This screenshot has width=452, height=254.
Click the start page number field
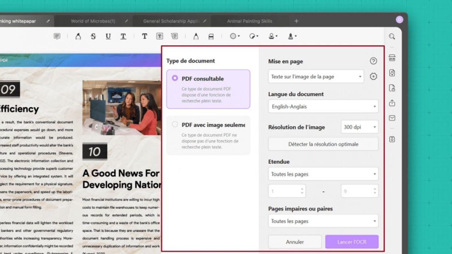click(x=285, y=191)
